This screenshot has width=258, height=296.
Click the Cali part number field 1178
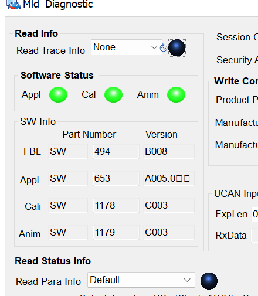[x=116, y=206]
